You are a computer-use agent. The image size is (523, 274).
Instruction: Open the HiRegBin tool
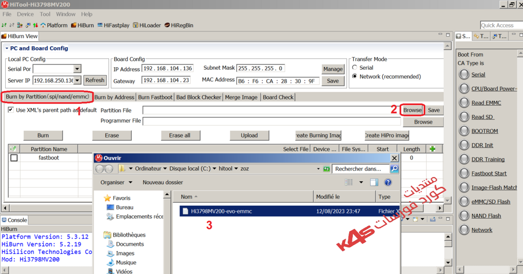pos(179,25)
